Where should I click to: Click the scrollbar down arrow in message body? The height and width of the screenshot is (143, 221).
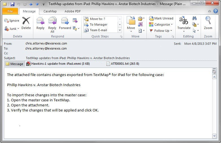pyautogui.click(x=214, y=136)
